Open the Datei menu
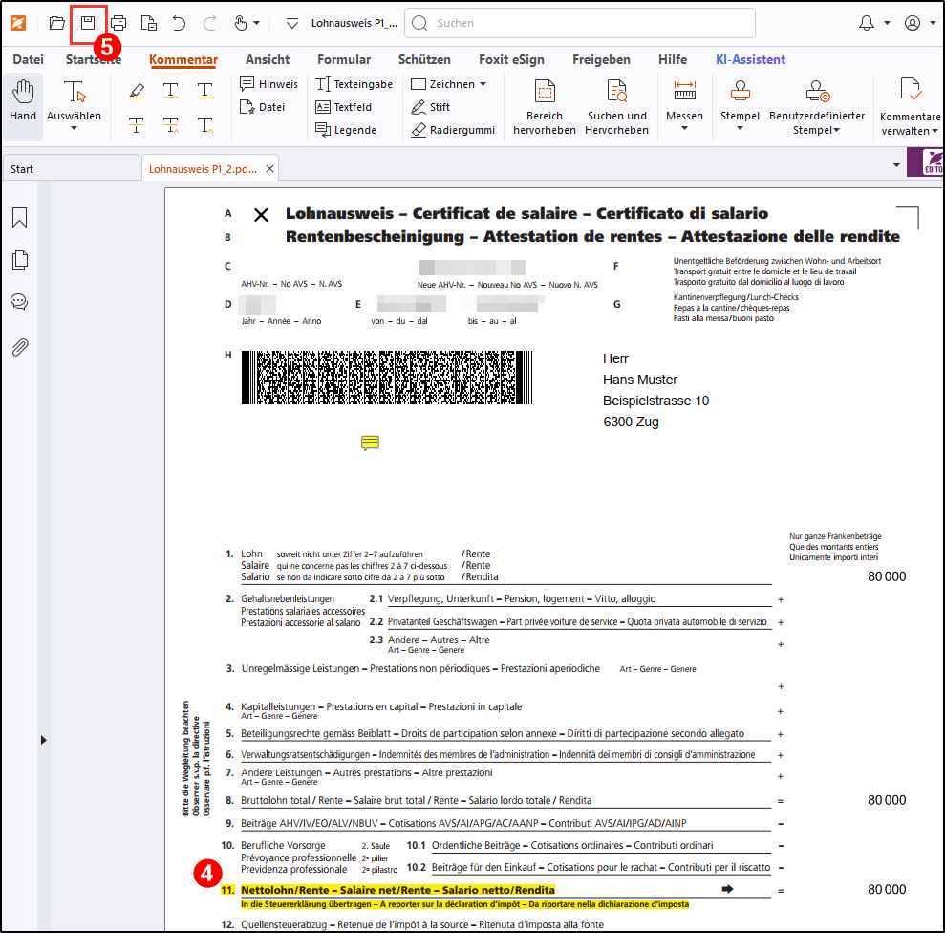This screenshot has height=933, width=945. [29, 59]
